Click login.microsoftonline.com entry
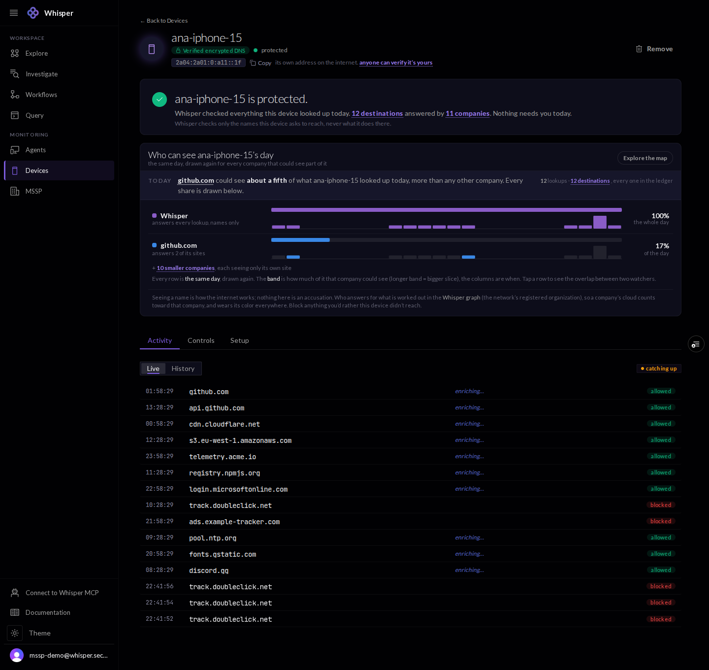This screenshot has height=670, width=709. (x=238, y=489)
